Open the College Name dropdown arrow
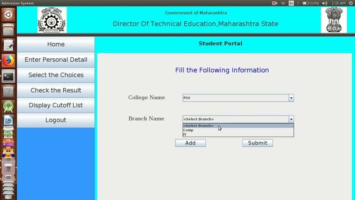The height and width of the screenshot is (200, 355). (x=291, y=98)
